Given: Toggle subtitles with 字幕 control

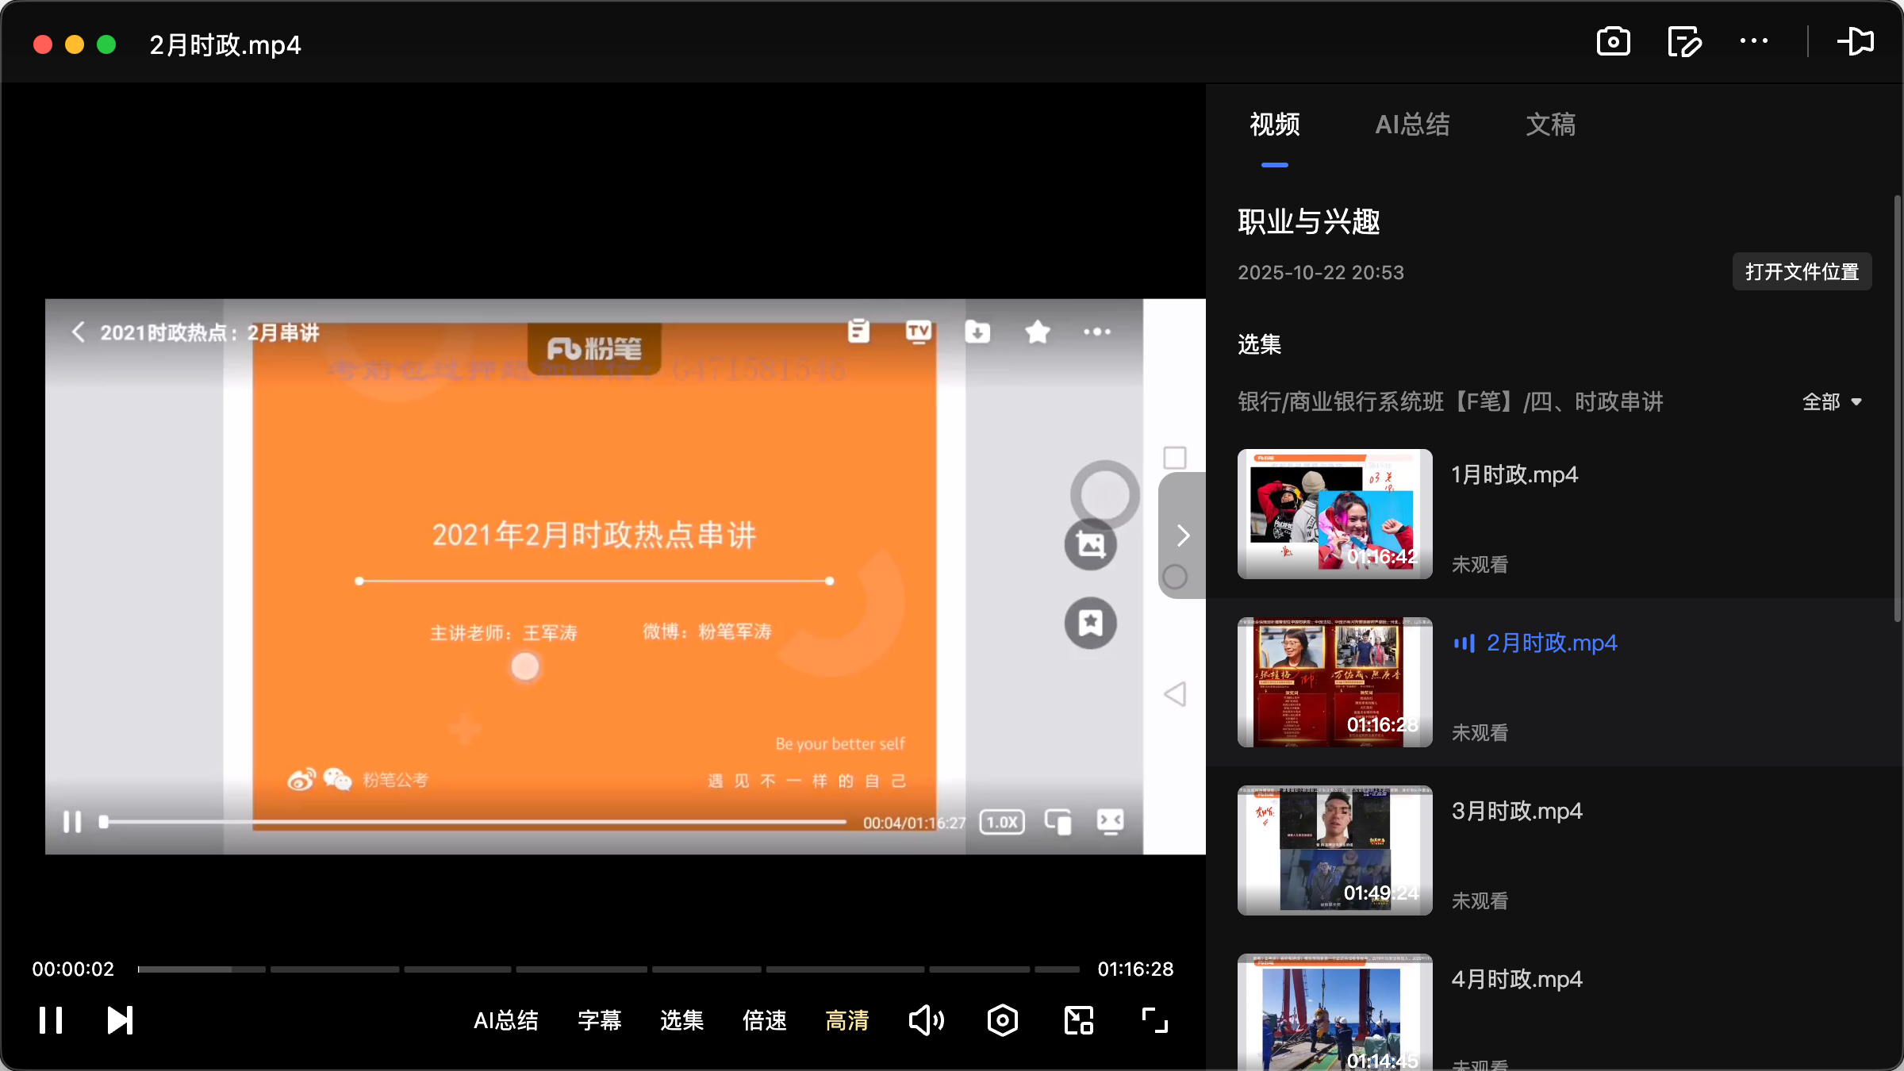Looking at the screenshot, I should coord(600,1021).
